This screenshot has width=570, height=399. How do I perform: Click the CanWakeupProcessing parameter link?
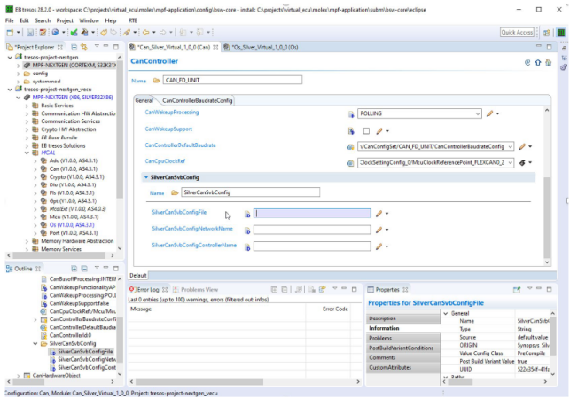pyautogui.click(x=172, y=113)
